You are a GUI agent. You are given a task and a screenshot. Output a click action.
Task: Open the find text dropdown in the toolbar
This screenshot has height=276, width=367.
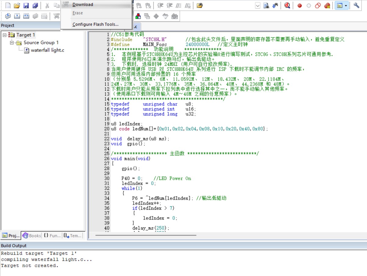click(258, 5)
